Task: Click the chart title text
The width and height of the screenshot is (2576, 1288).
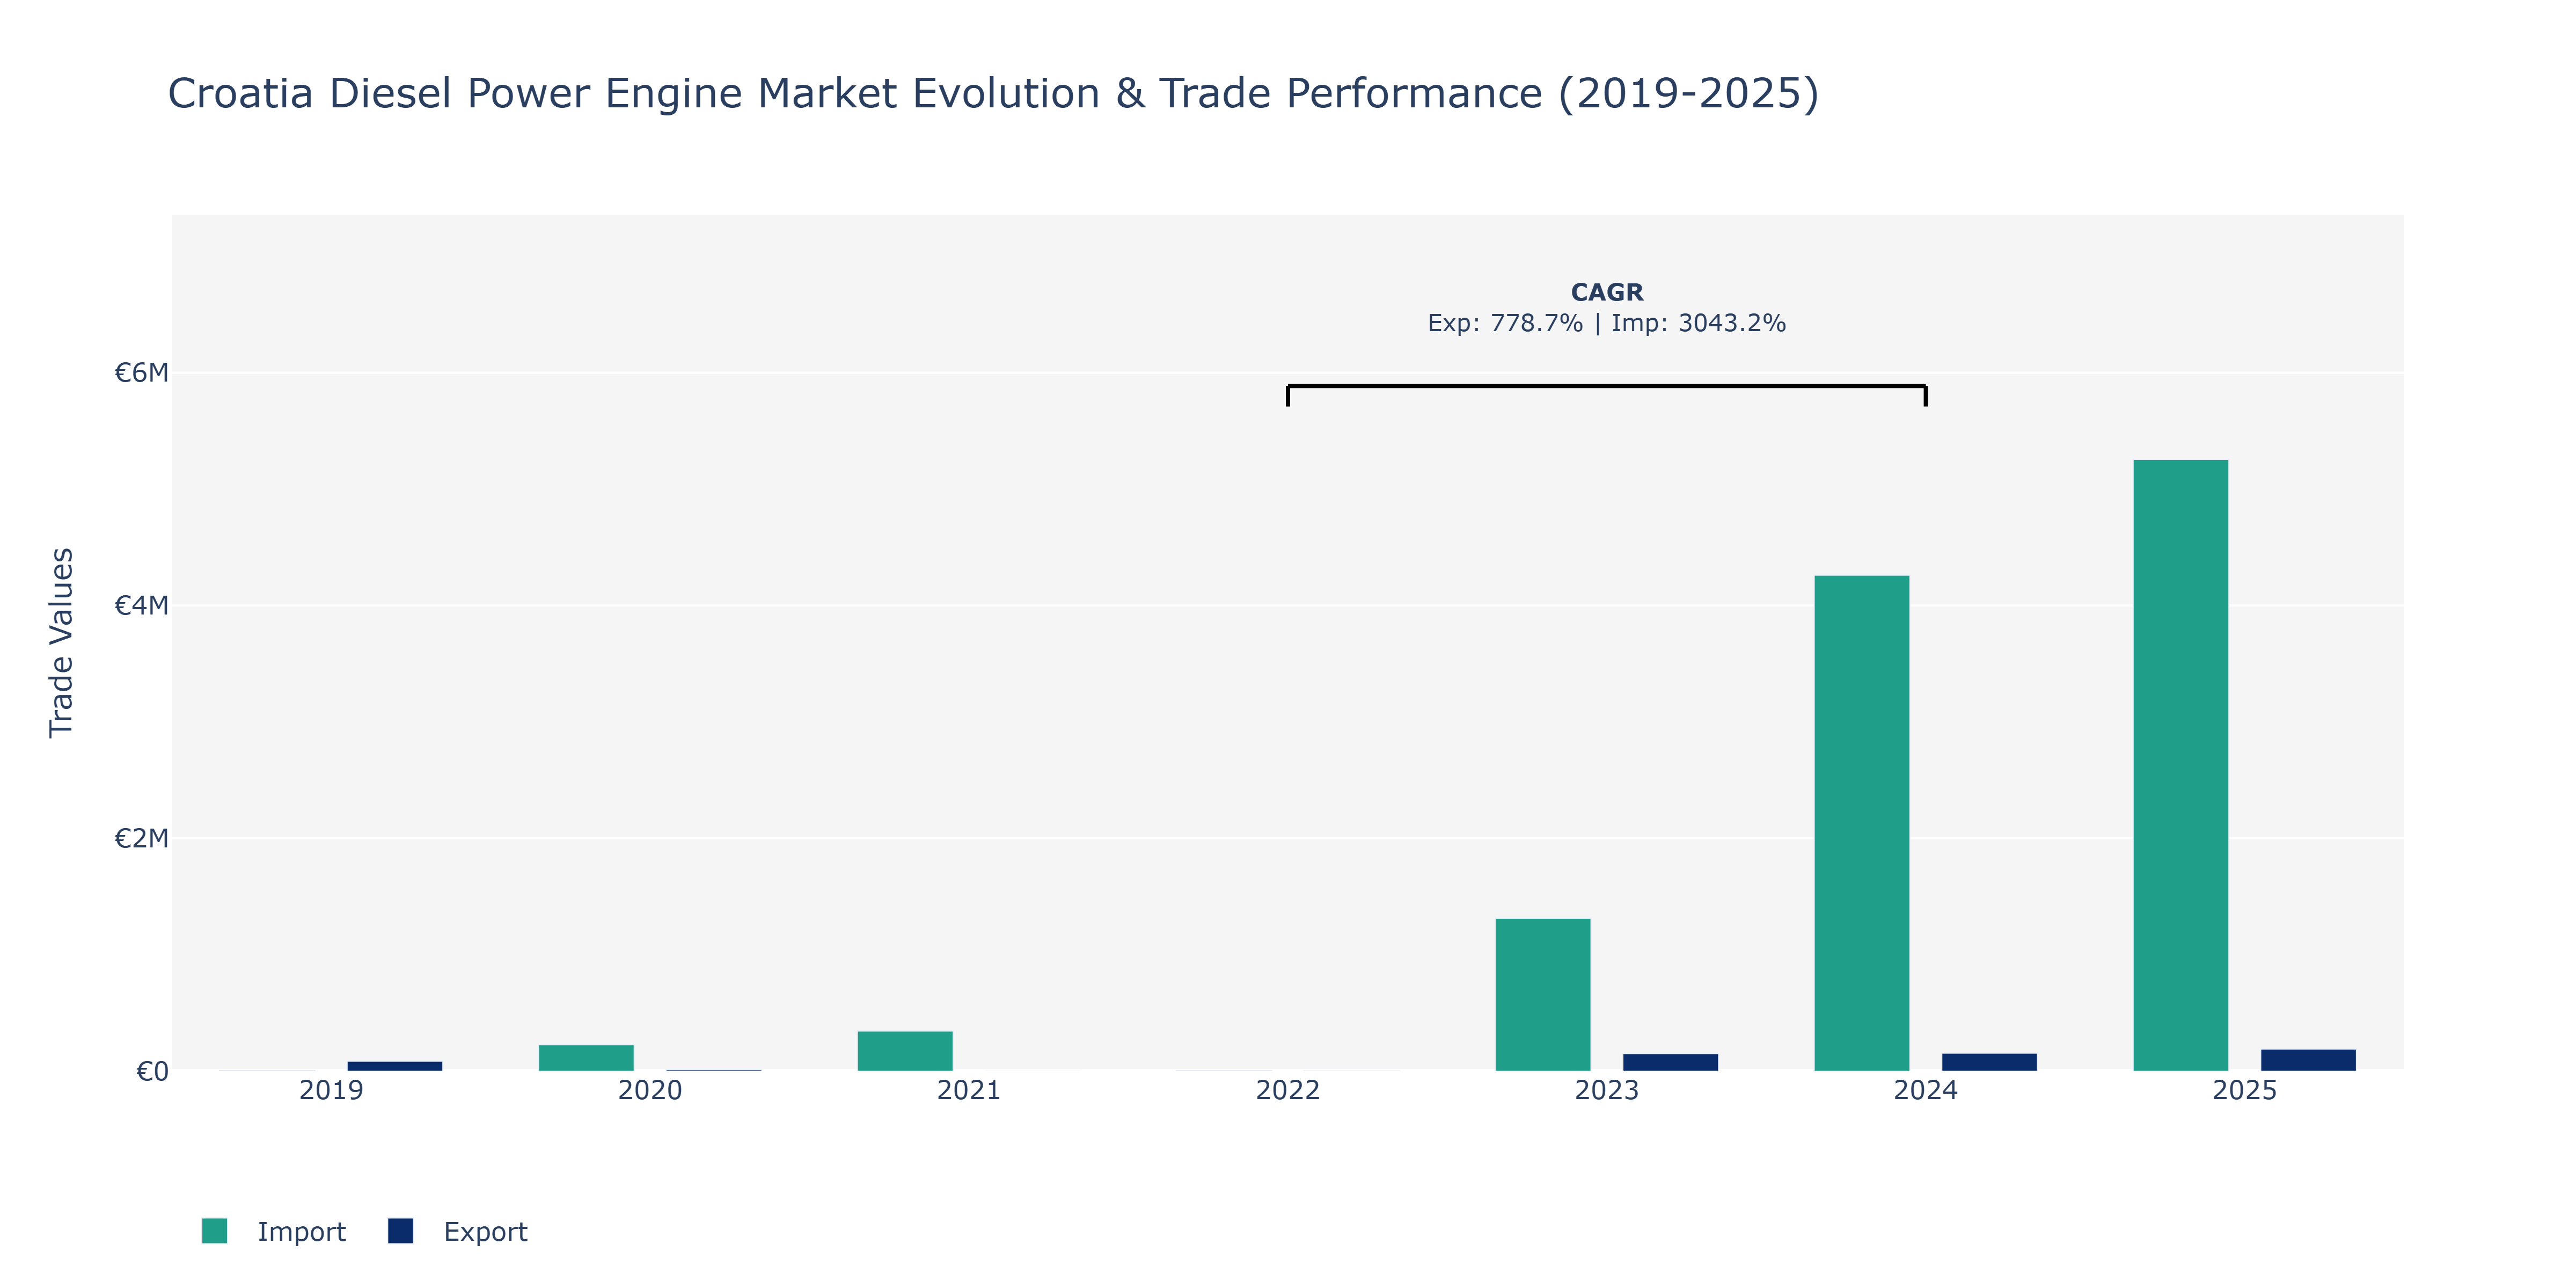Action: (993, 93)
